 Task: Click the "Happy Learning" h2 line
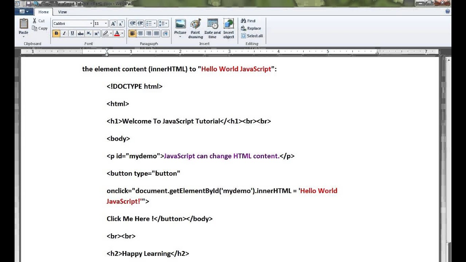(x=148, y=254)
